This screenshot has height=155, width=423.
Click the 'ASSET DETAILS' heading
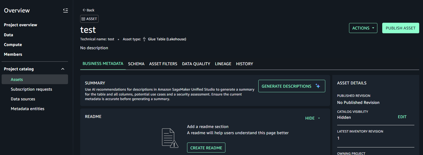tap(352, 83)
